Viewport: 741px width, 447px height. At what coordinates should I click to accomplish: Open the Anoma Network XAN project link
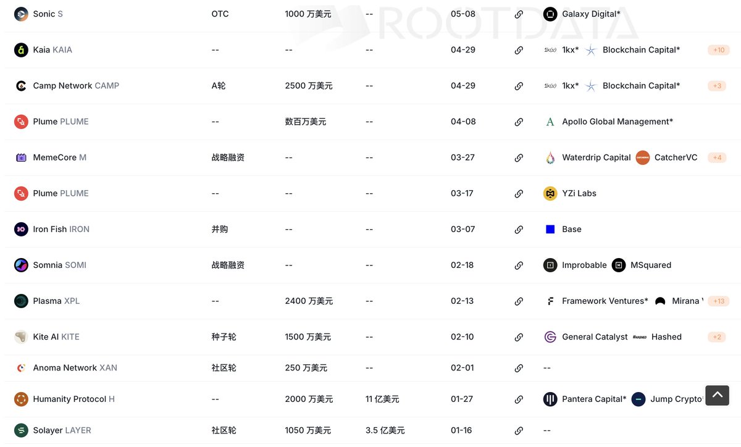pyautogui.click(x=75, y=368)
